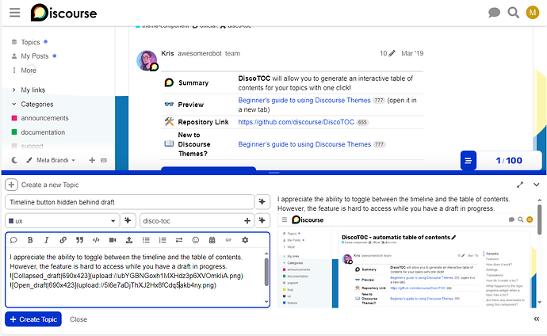Viewport: 547px width, 336px height.
Task: Open the hamburger sidebar menu
Action: click(14, 13)
